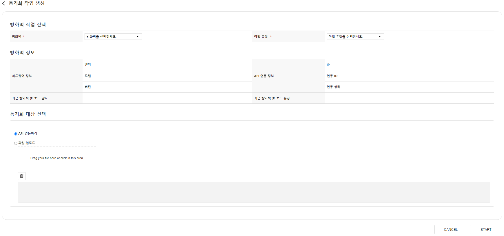The image size is (504, 236).
Task: Click the 최근 방화벽 룰 로드 날짜 label
Action: tap(30, 98)
